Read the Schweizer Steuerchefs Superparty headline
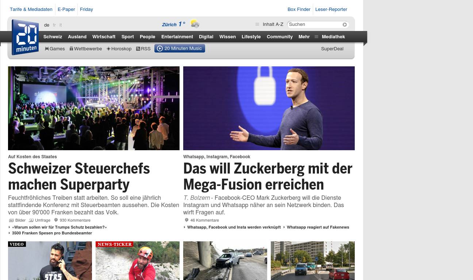The image size is (473, 280). click(79, 176)
